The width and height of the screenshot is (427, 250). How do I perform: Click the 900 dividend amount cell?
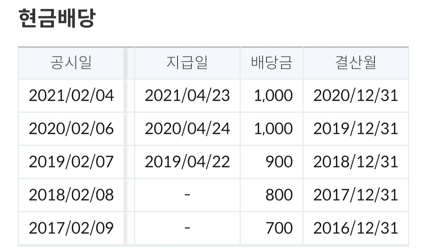tap(272, 162)
